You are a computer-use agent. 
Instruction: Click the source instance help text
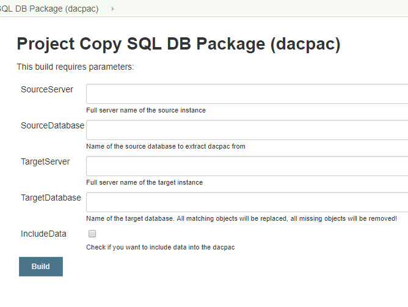point(146,111)
